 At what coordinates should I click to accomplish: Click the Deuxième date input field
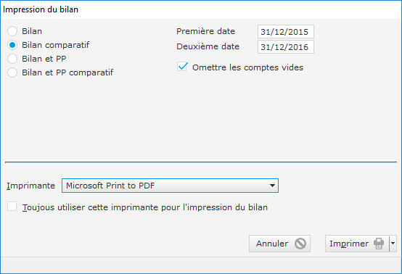tap(286, 46)
